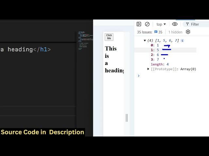Image resolution: width=209 pixels, height=156 pixels.
Task: Click the '1 hidden' messages label
Action: [x=175, y=32]
